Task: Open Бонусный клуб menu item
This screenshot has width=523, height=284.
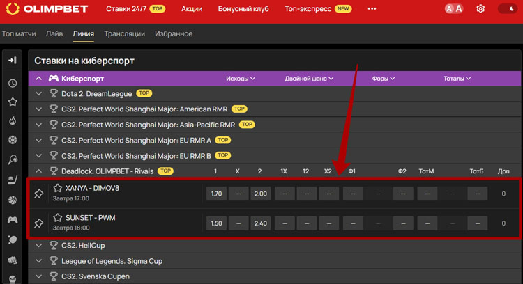Action: pyautogui.click(x=243, y=8)
